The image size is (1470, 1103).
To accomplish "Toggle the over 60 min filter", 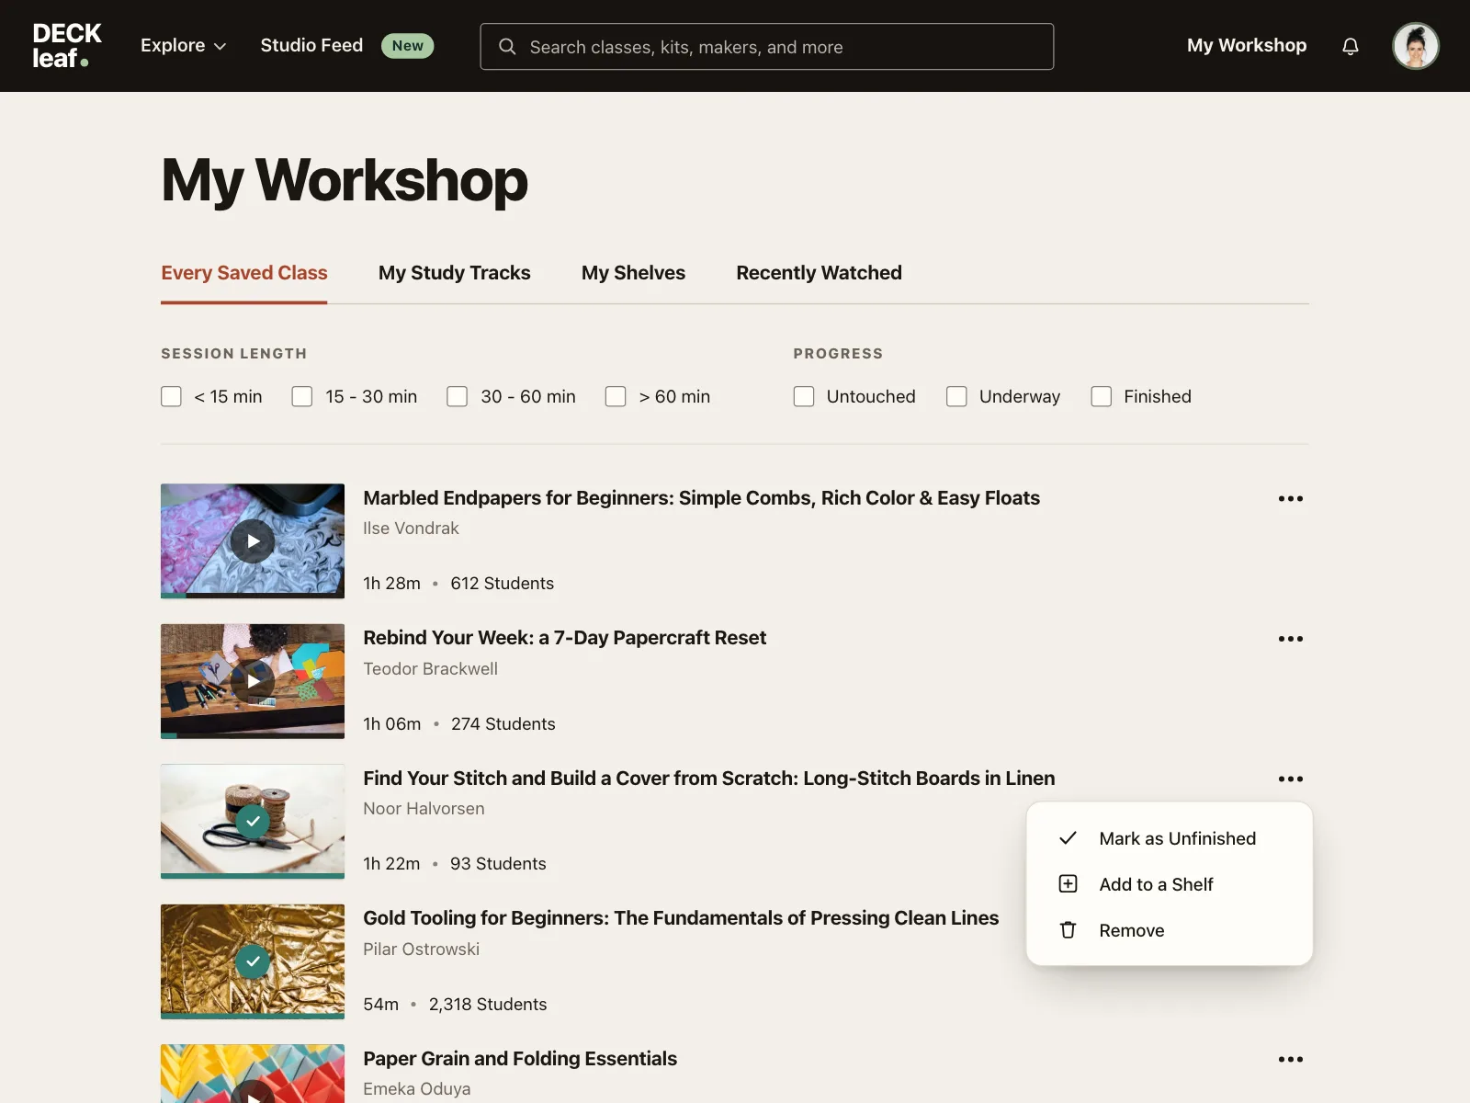I will (x=616, y=396).
